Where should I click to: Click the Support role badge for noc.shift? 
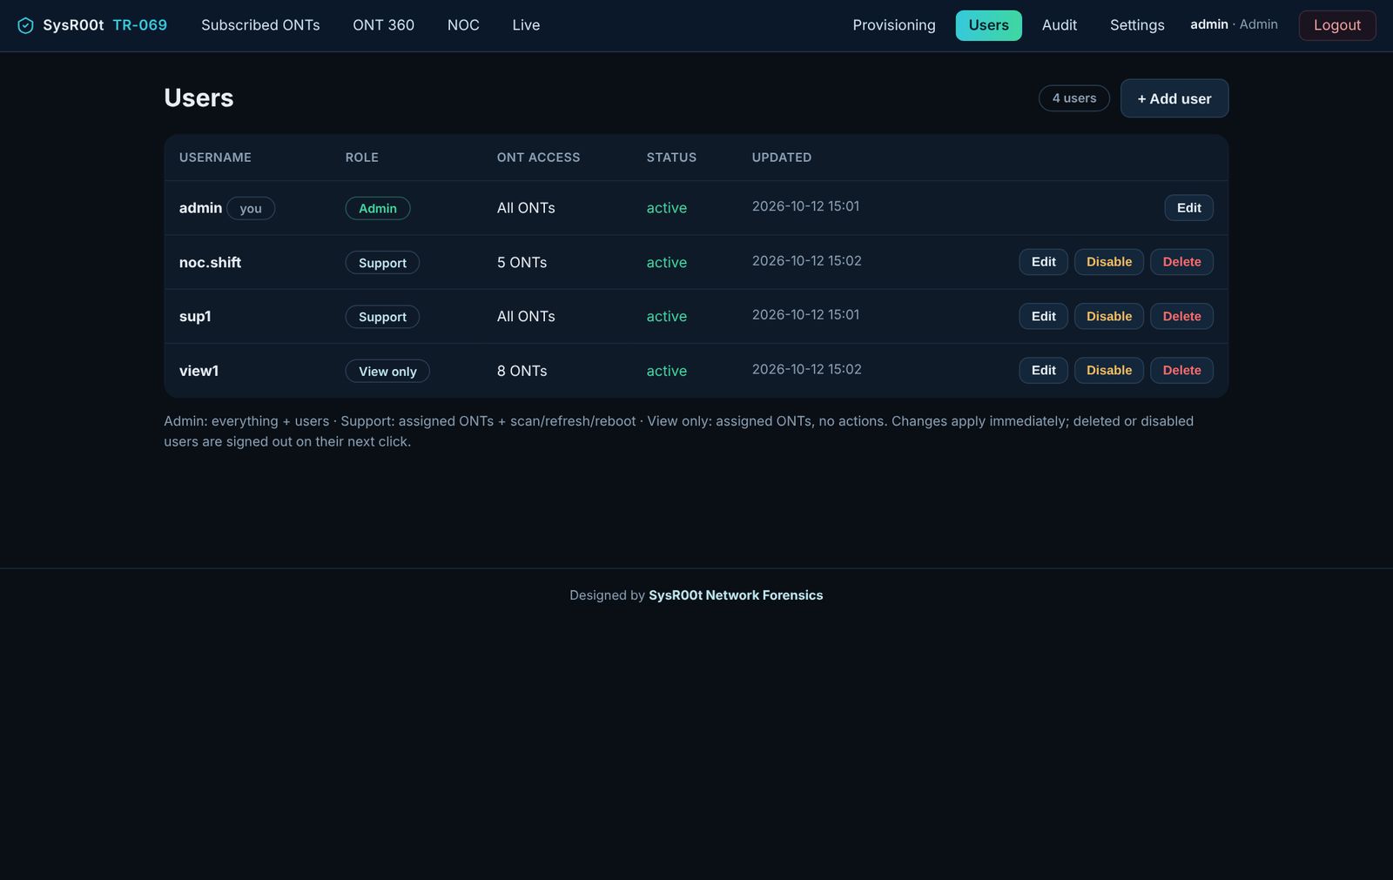(x=382, y=263)
